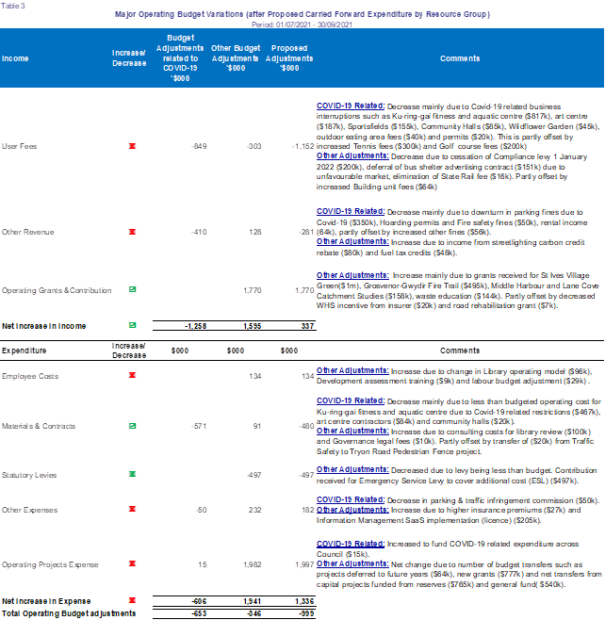This screenshot has height=620, width=605.
Task: Select Budget Adjustments related to COVID-19 header
Action: click(x=180, y=58)
